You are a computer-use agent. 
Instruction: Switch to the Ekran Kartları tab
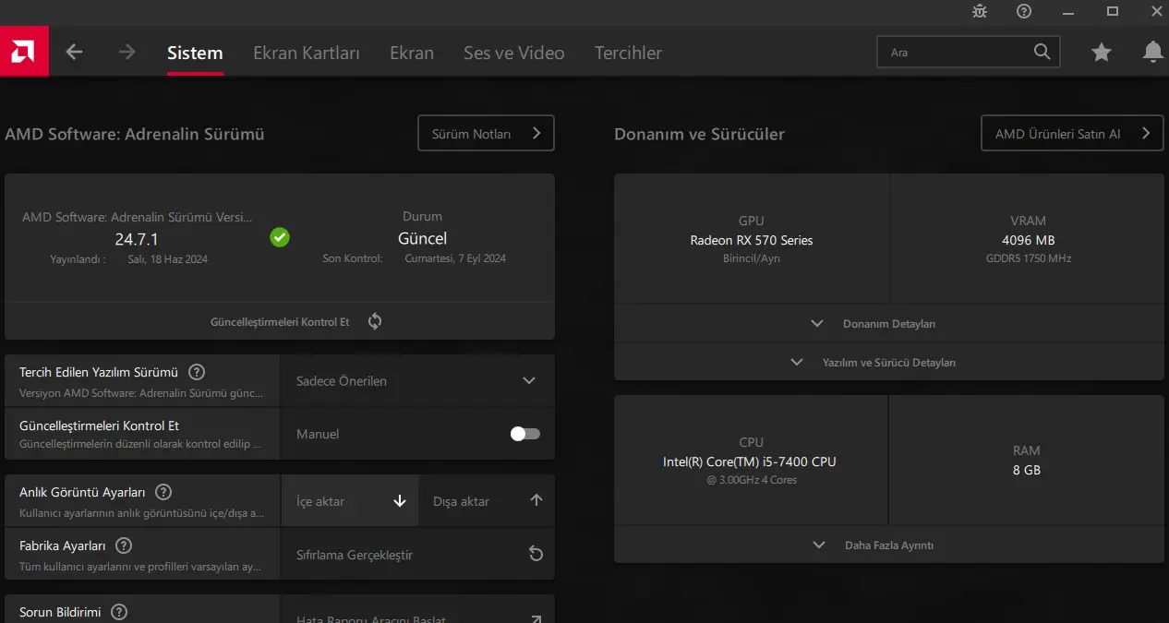pos(307,53)
